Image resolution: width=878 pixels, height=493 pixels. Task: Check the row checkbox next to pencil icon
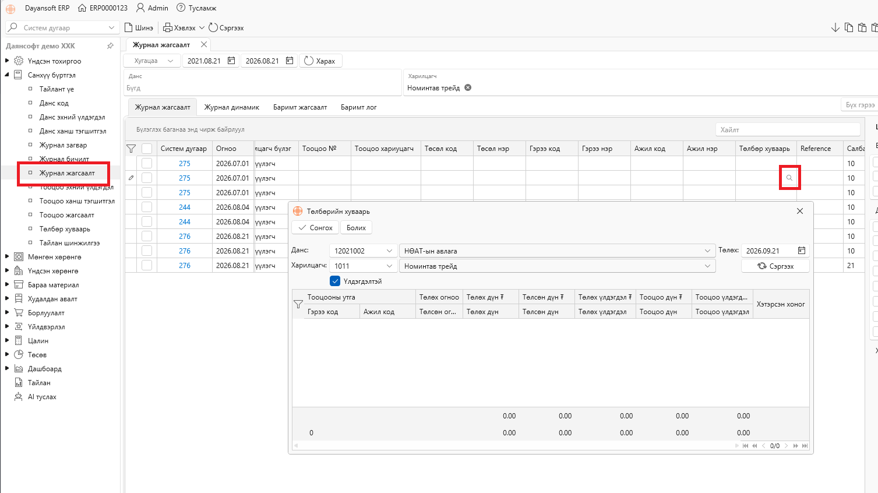[x=147, y=178]
